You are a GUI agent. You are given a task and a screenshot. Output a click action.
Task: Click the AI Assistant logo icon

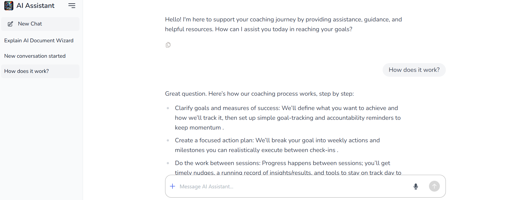[x=9, y=6]
